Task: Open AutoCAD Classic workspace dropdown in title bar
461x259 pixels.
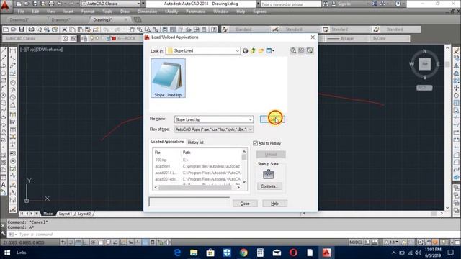Action: coord(138,4)
